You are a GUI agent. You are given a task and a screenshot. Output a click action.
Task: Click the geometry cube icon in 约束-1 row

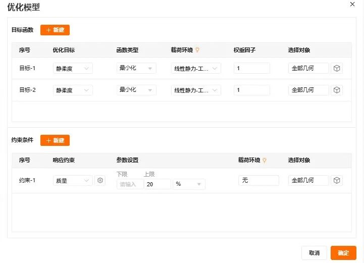click(x=337, y=180)
